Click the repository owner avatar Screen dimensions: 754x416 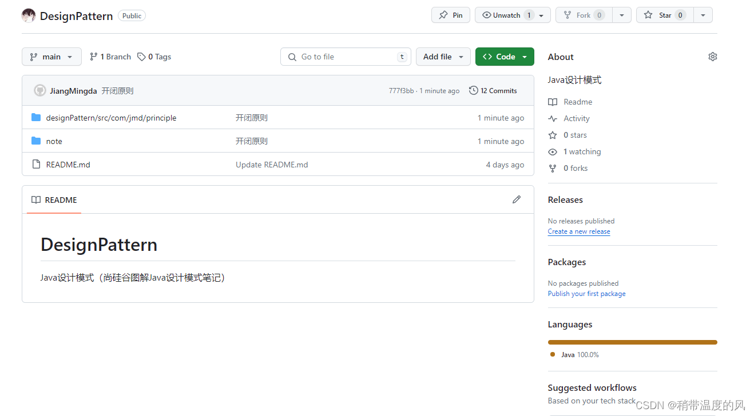29,15
